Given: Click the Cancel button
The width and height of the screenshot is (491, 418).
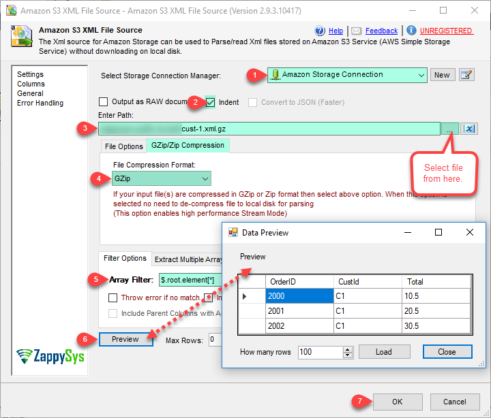Looking at the screenshot, I should [x=455, y=402].
